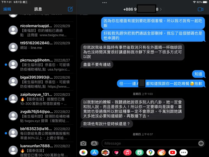Open YouTube in iMessage app bar
Viewport: 209px width, 157px height.
coord(172,153)
